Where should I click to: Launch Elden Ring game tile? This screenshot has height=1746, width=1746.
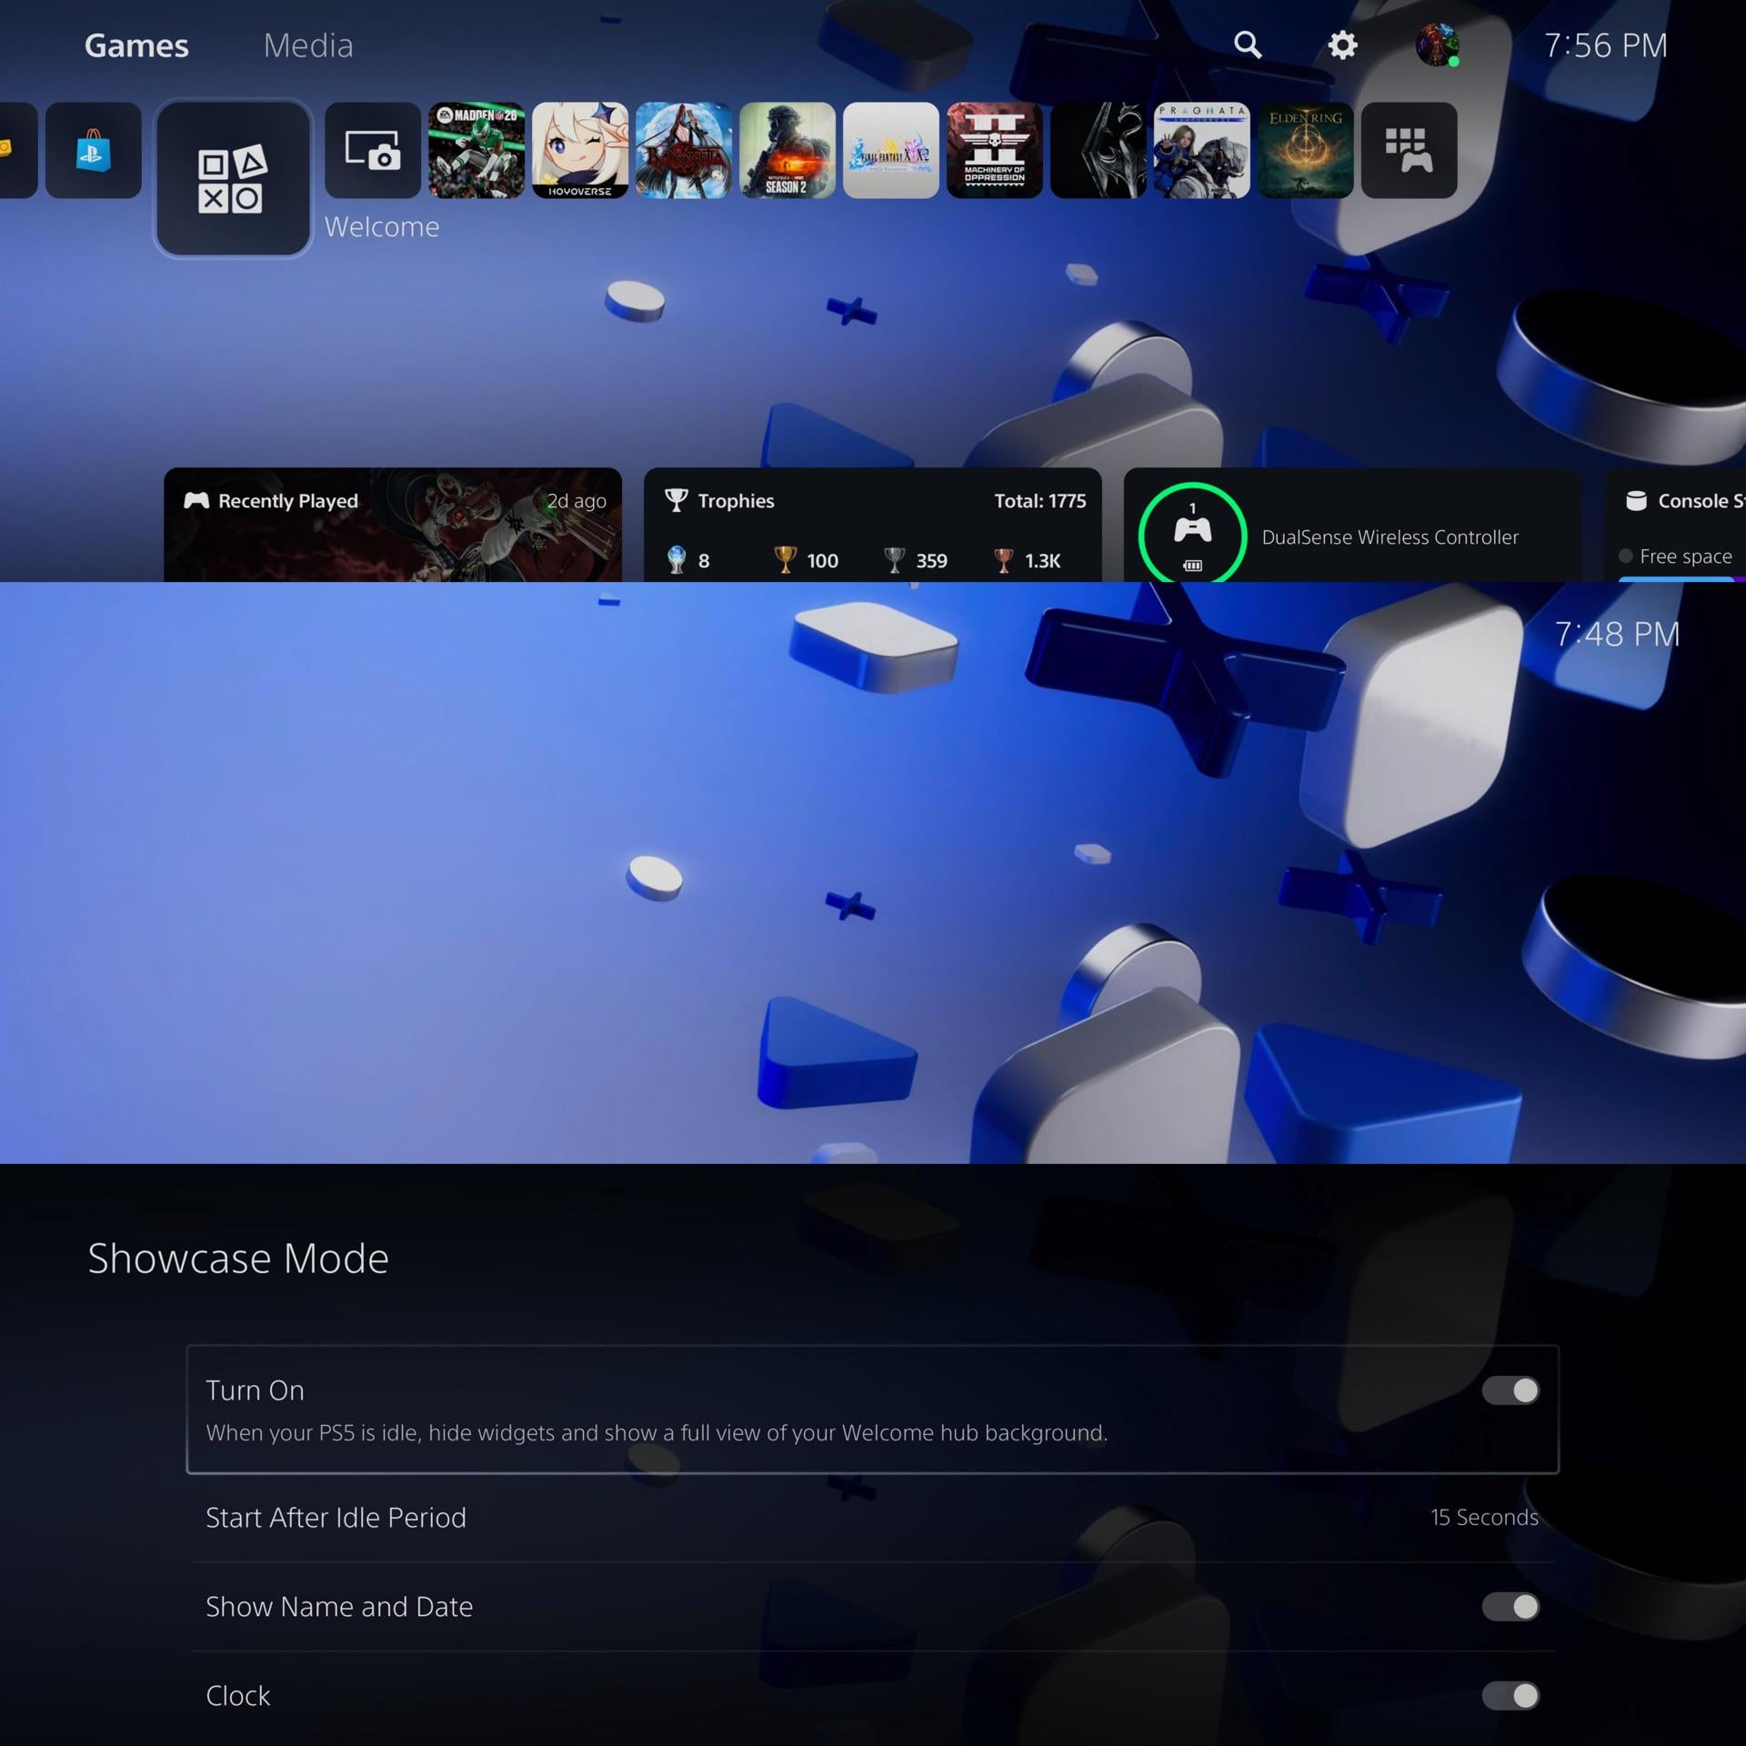coord(1305,150)
